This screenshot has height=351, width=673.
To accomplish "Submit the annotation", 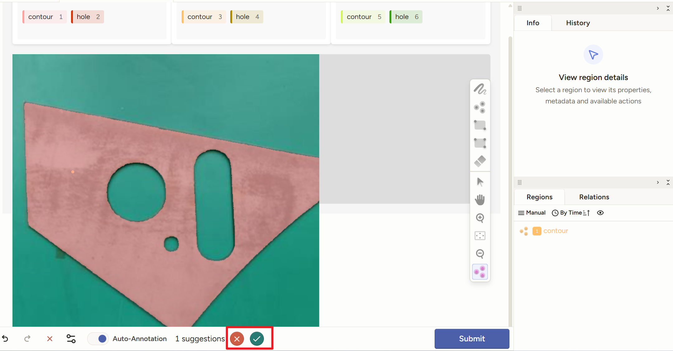I will [x=472, y=339].
